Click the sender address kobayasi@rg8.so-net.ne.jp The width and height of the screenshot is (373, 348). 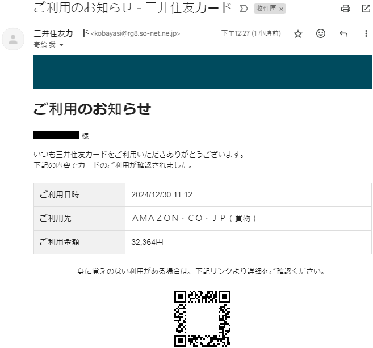(x=135, y=33)
